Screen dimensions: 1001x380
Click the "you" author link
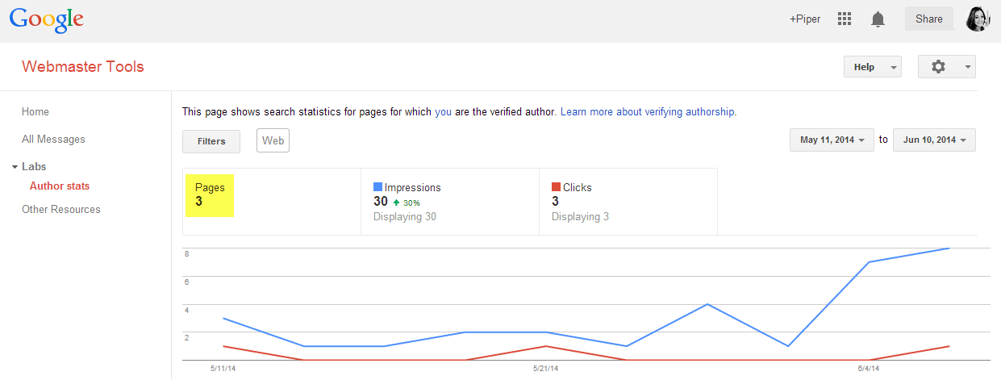tap(443, 112)
